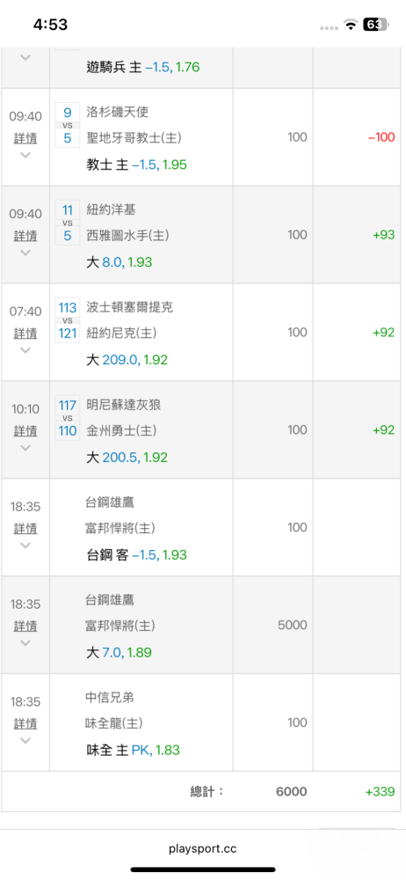Tap the 11 vs 5 score box

coord(68,223)
